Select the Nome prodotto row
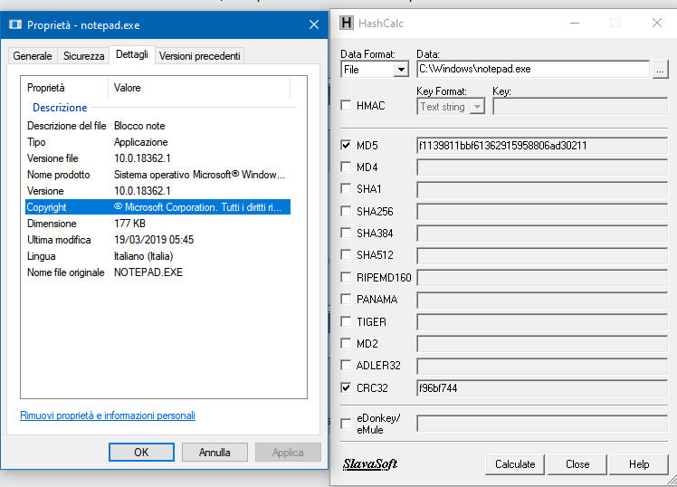The width and height of the screenshot is (677, 487). (x=157, y=175)
